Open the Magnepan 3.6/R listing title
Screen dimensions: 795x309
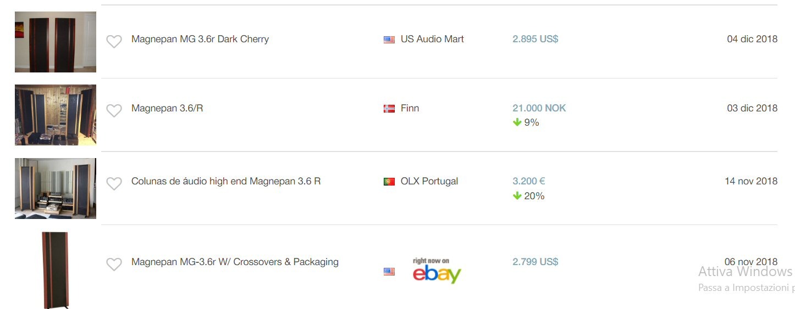(x=167, y=108)
